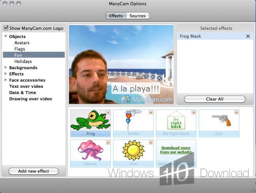Select the Sun effect thumbnail
Viewport: 256px width, 193px height.
(133, 153)
